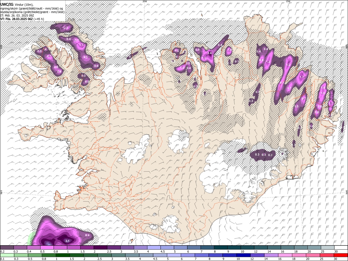Pick the deep blue bottom-row swatch at 10
Image resolution: width=348 pixels, height=261 pixels.
[243, 255]
